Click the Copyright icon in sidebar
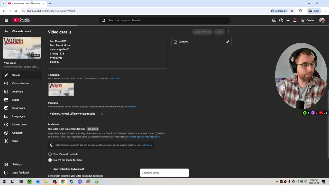Viewport: 329px width, 185px height. coord(6,133)
